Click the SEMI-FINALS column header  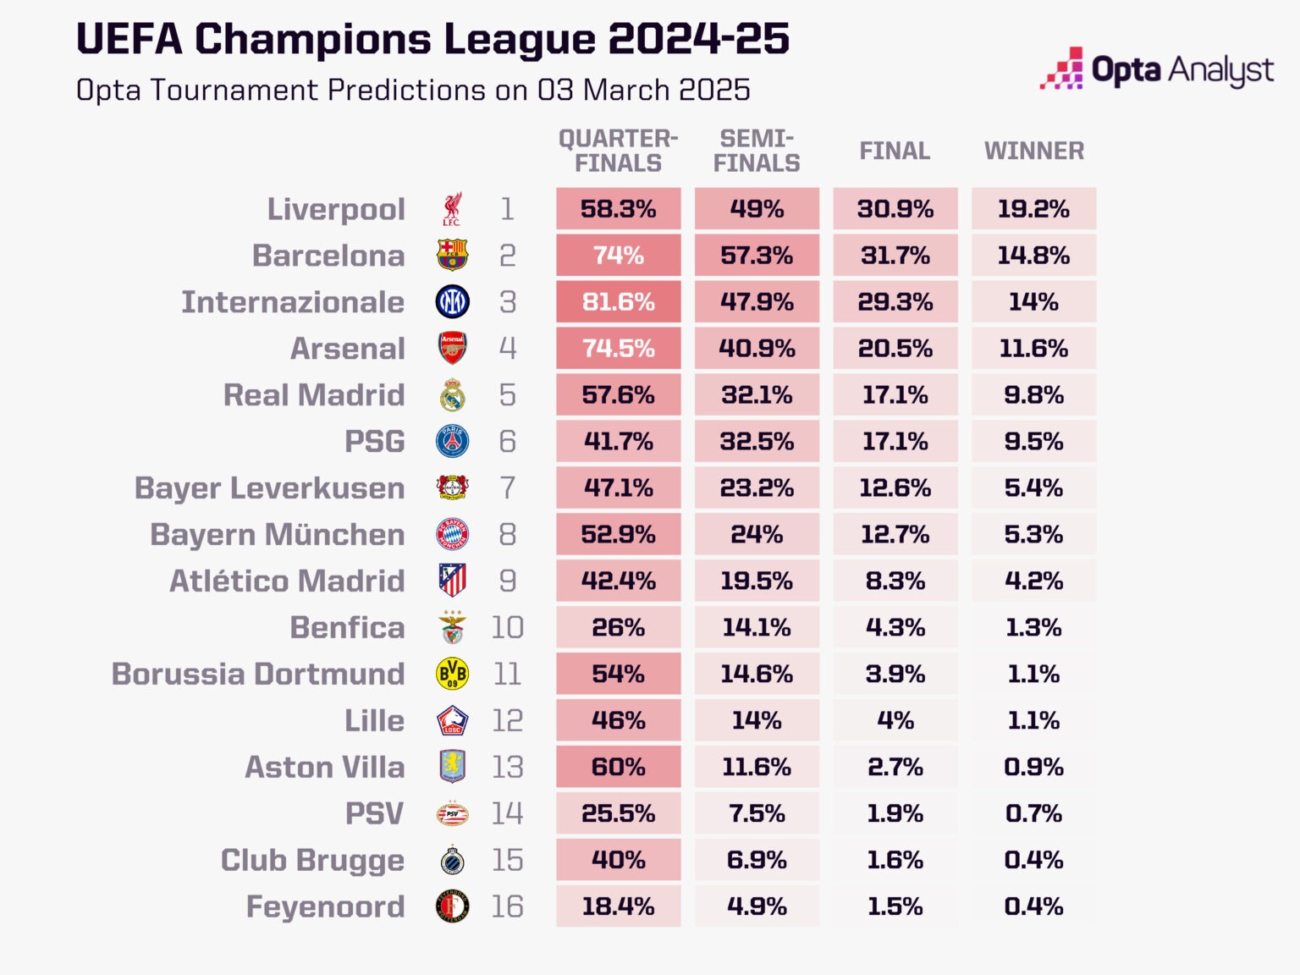coord(757,151)
